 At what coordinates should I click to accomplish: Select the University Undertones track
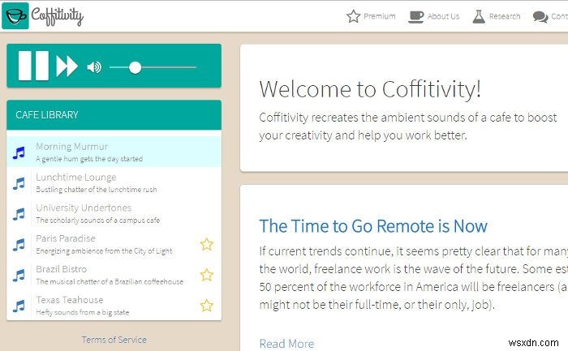(114, 213)
